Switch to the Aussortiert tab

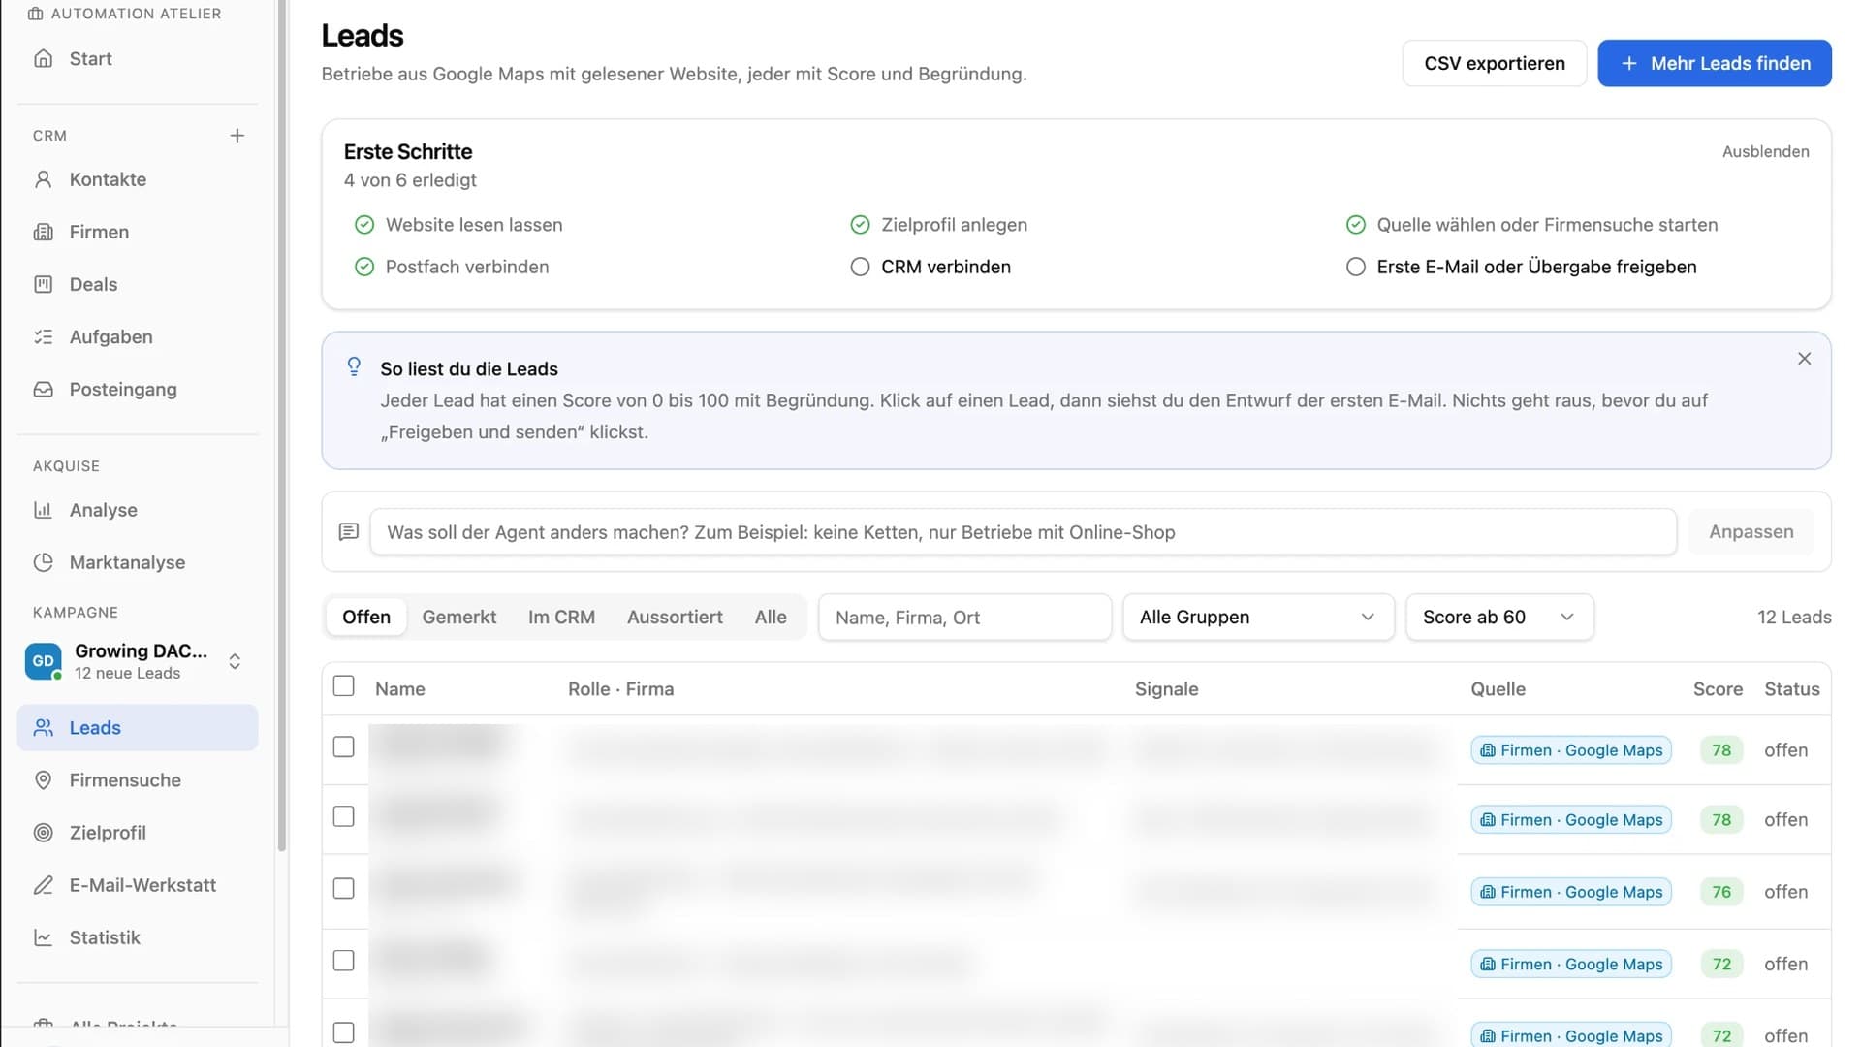[x=675, y=617]
